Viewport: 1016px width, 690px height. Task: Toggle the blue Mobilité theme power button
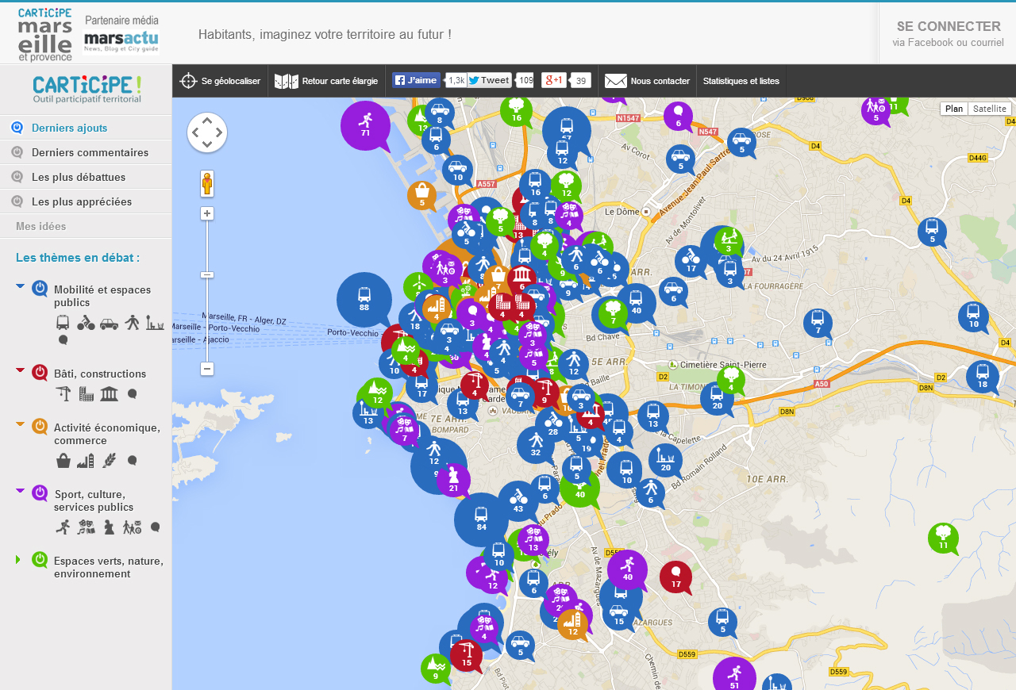tap(40, 289)
